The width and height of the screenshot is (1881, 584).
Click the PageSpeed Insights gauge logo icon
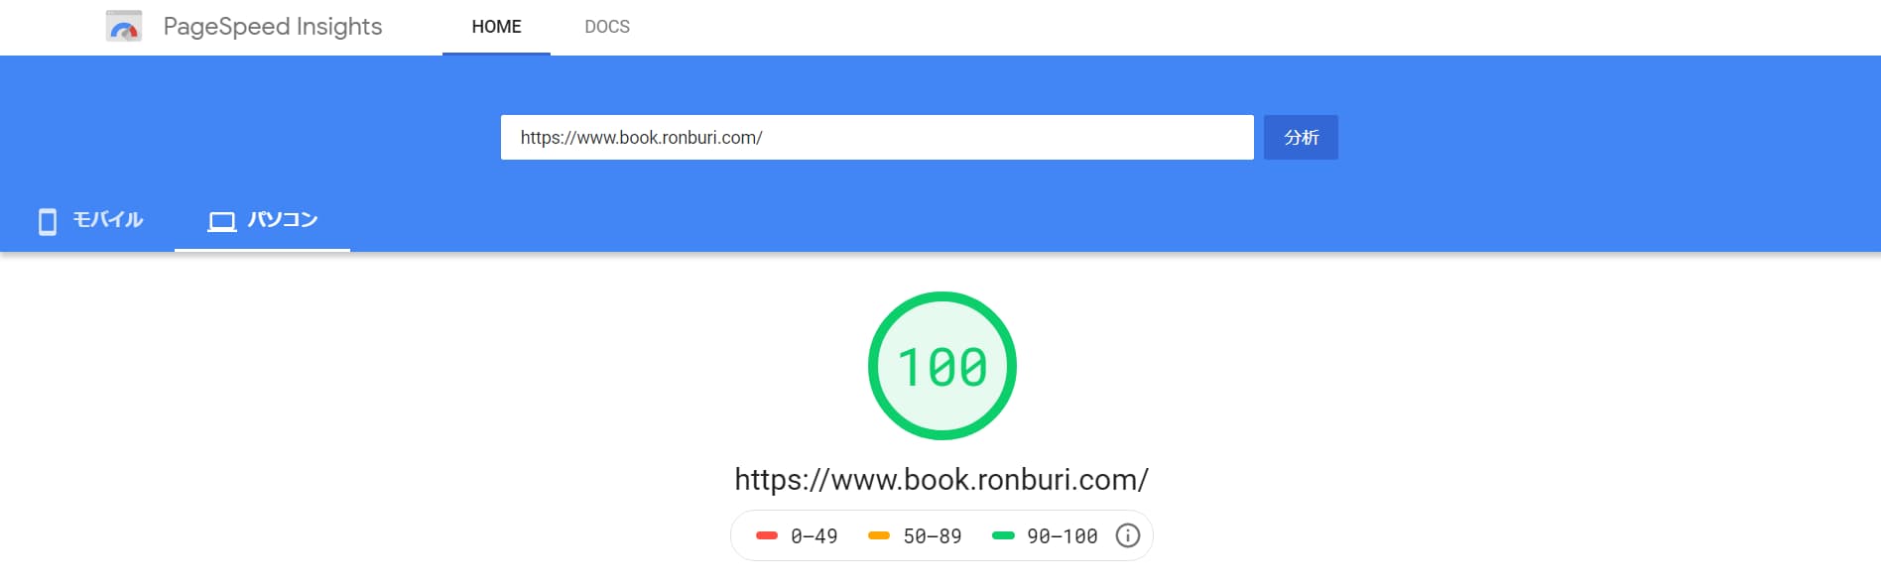[124, 27]
